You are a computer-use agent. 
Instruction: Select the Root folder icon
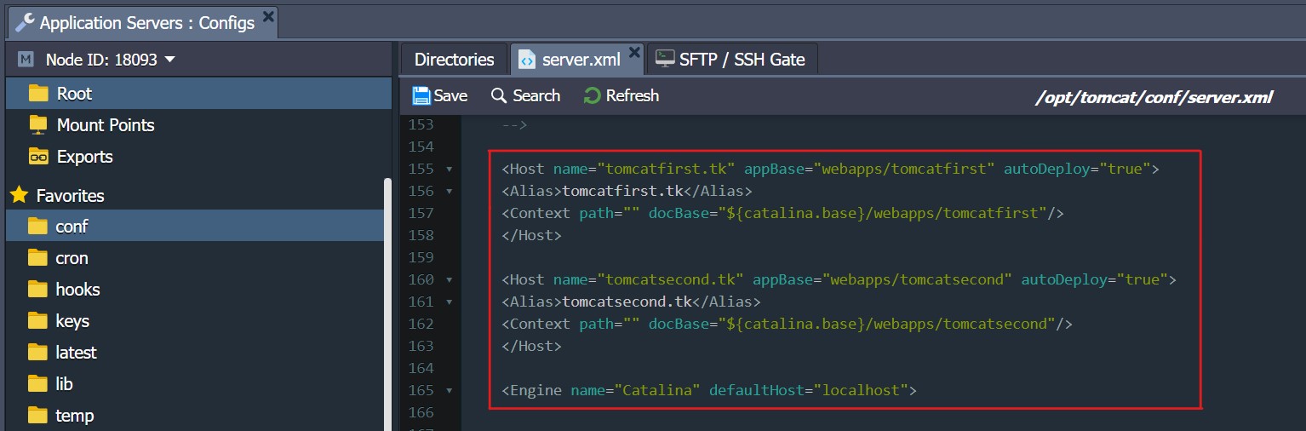(x=37, y=93)
